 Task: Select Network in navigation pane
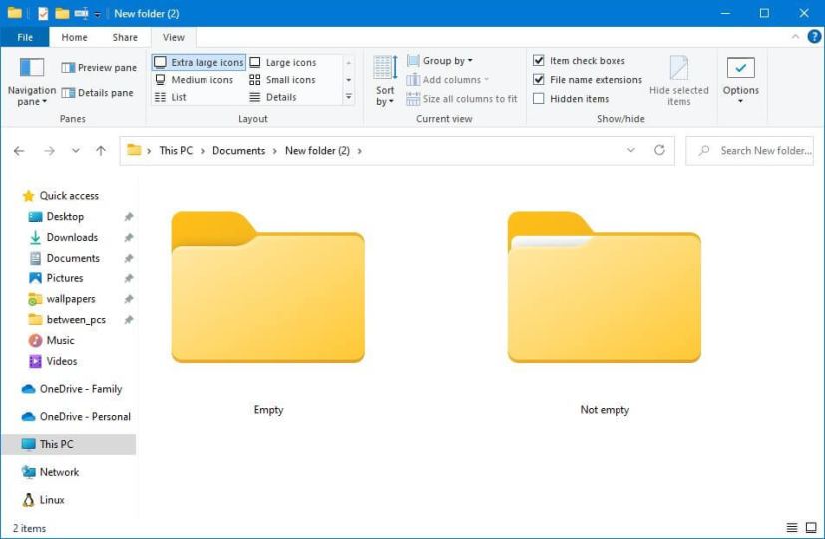59,472
